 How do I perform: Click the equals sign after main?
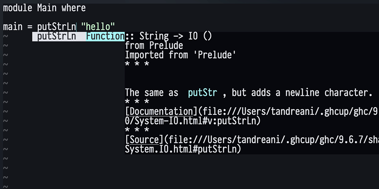pos(29,27)
